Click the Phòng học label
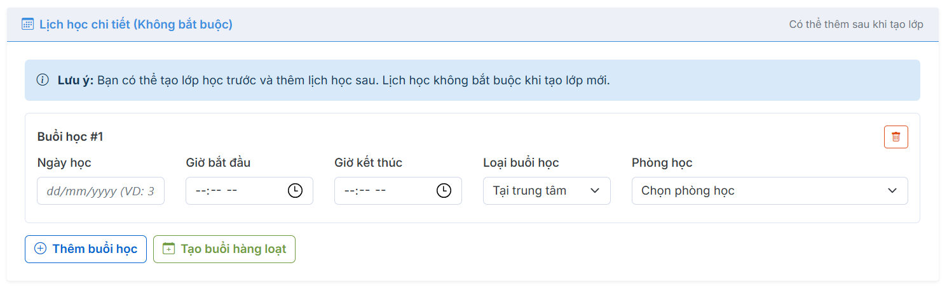 pos(662,163)
